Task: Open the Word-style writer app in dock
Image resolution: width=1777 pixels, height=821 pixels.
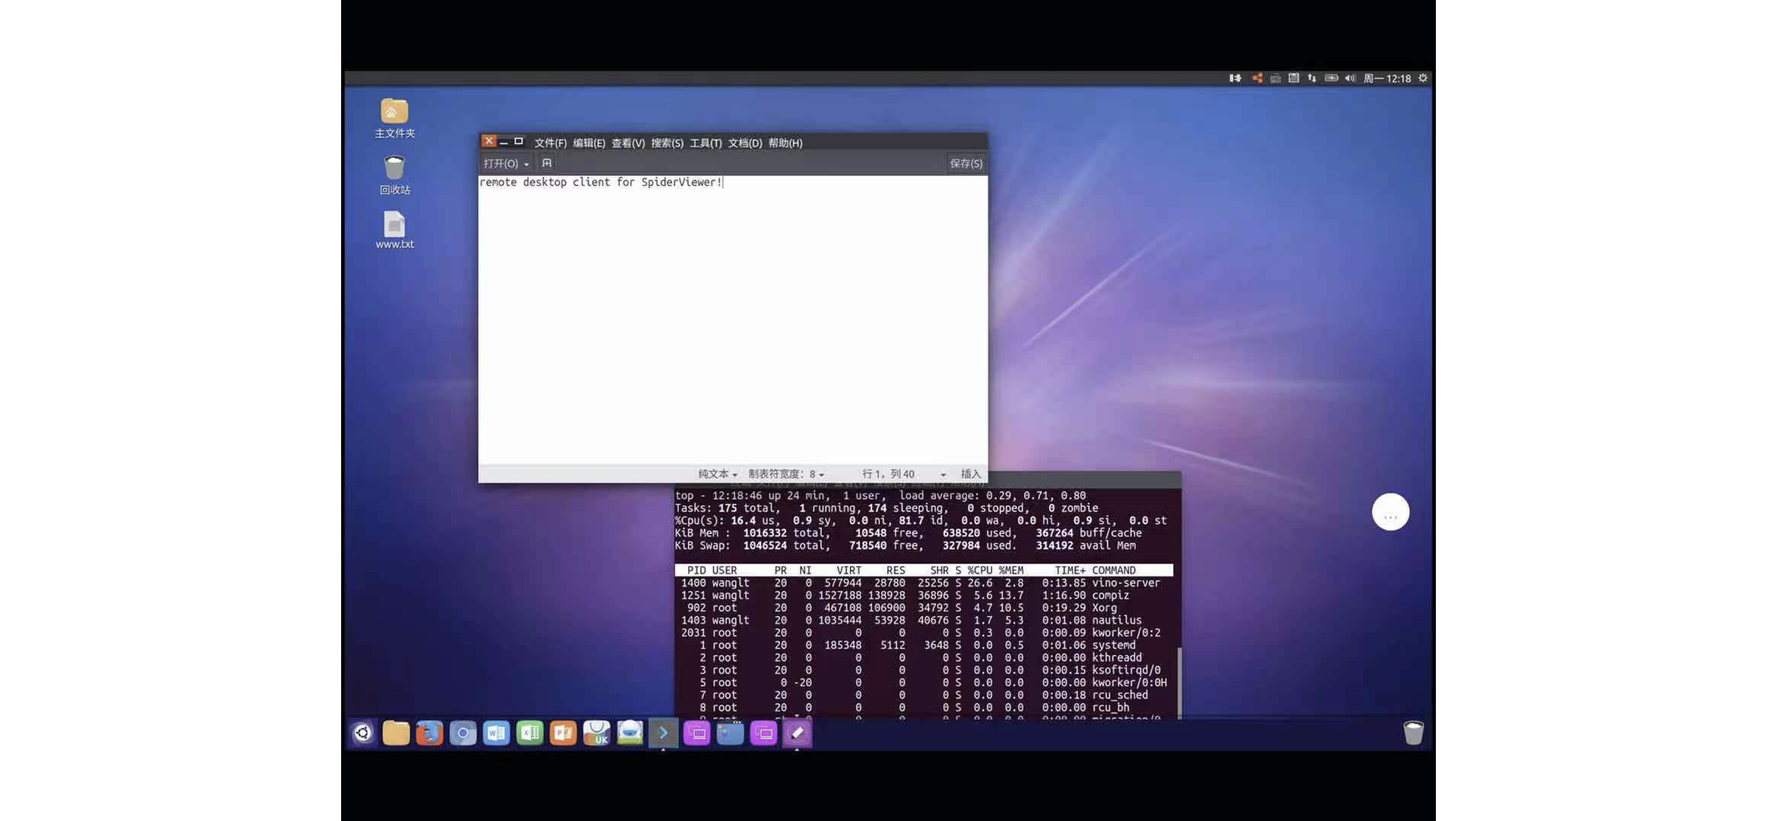Action: click(x=496, y=732)
